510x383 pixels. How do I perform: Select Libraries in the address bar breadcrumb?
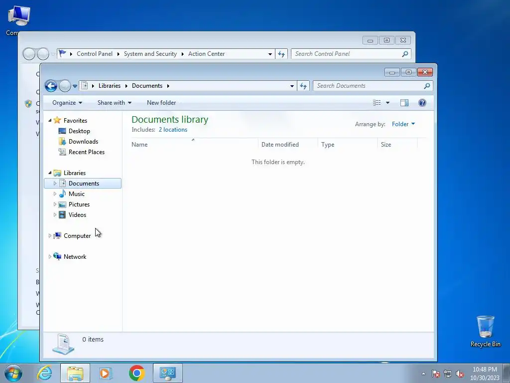pyautogui.click(x=109, y=86)
